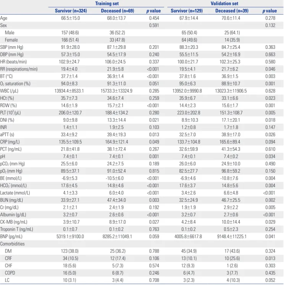Click the value '15733.3±13324.9'
This screenshot has width=284, height=286.
click(x=116, y=91)
